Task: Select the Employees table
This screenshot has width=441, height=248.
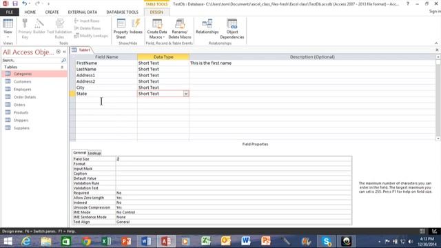Action: click(x=34, y=90)
